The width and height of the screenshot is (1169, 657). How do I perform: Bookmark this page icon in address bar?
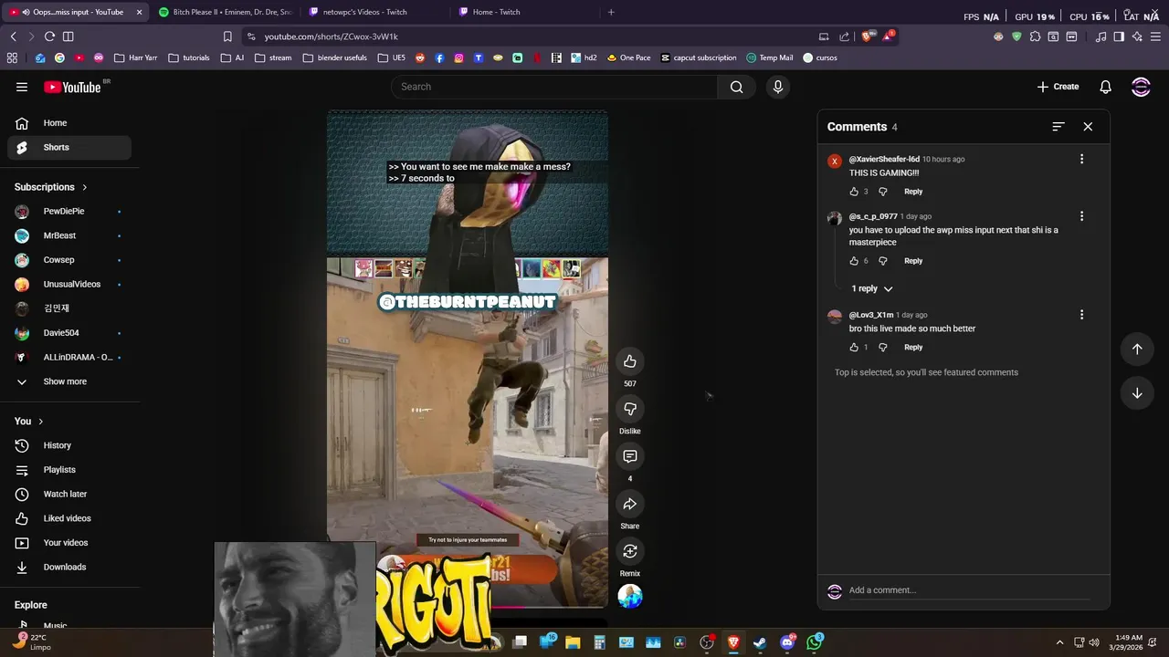click(227, 36)
